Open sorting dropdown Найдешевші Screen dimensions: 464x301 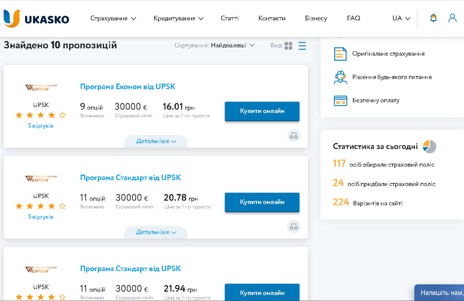coord(233,45)
